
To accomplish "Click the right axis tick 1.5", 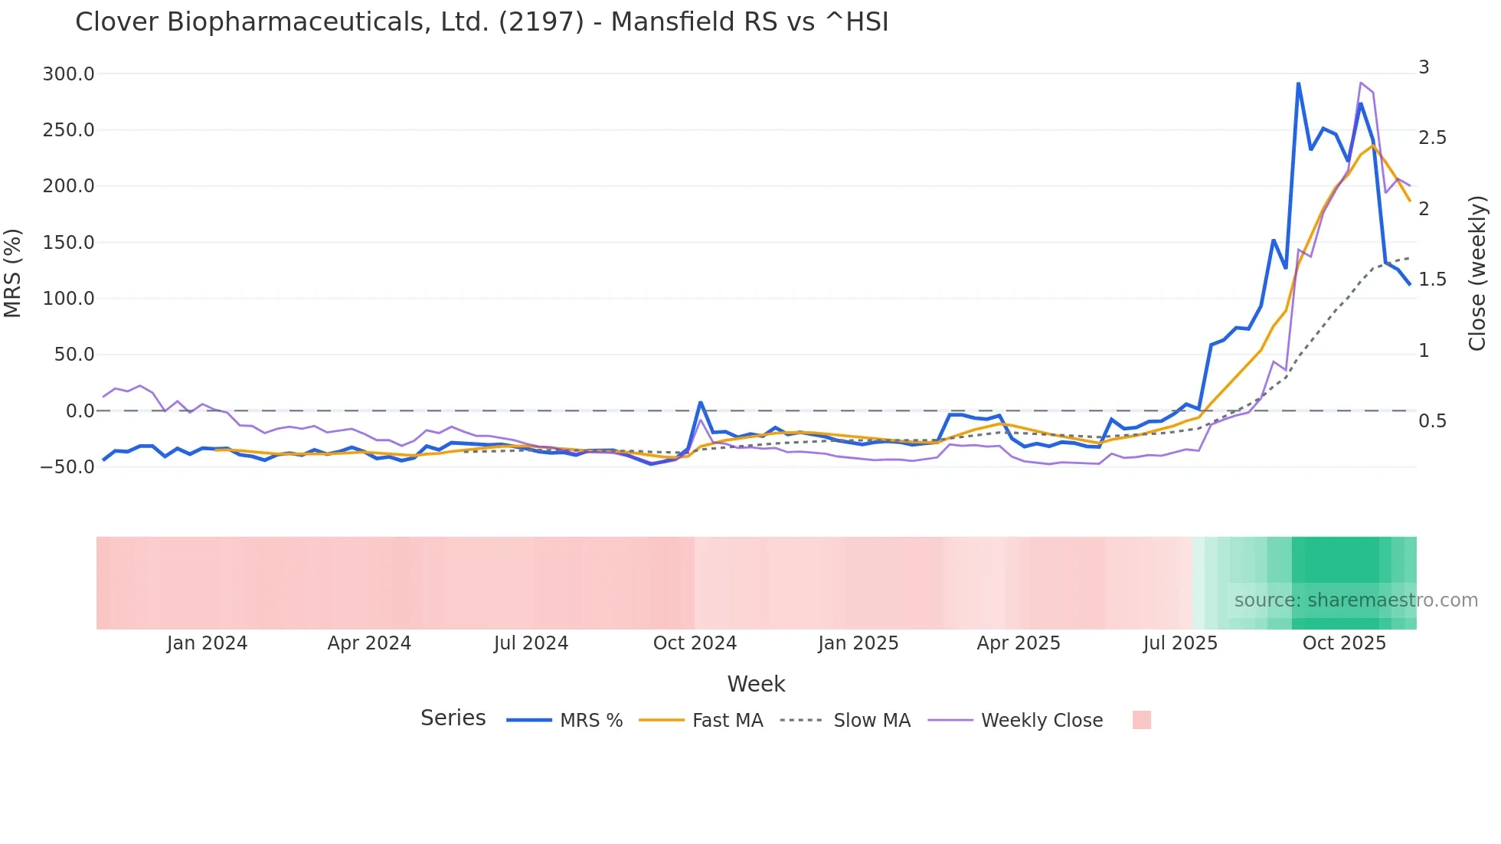I will click(x=1433, y=280).
